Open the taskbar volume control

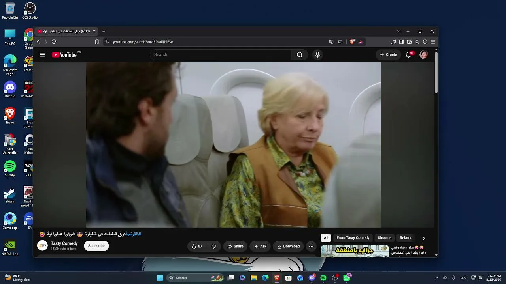(x=480, y=278)
